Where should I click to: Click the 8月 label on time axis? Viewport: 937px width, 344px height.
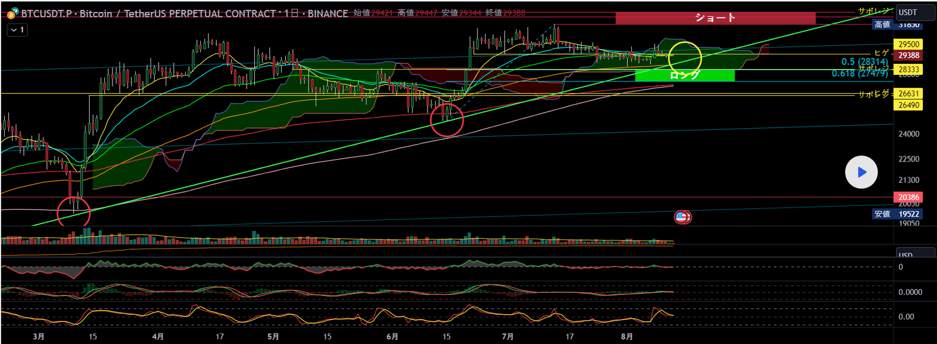point(627,336)
